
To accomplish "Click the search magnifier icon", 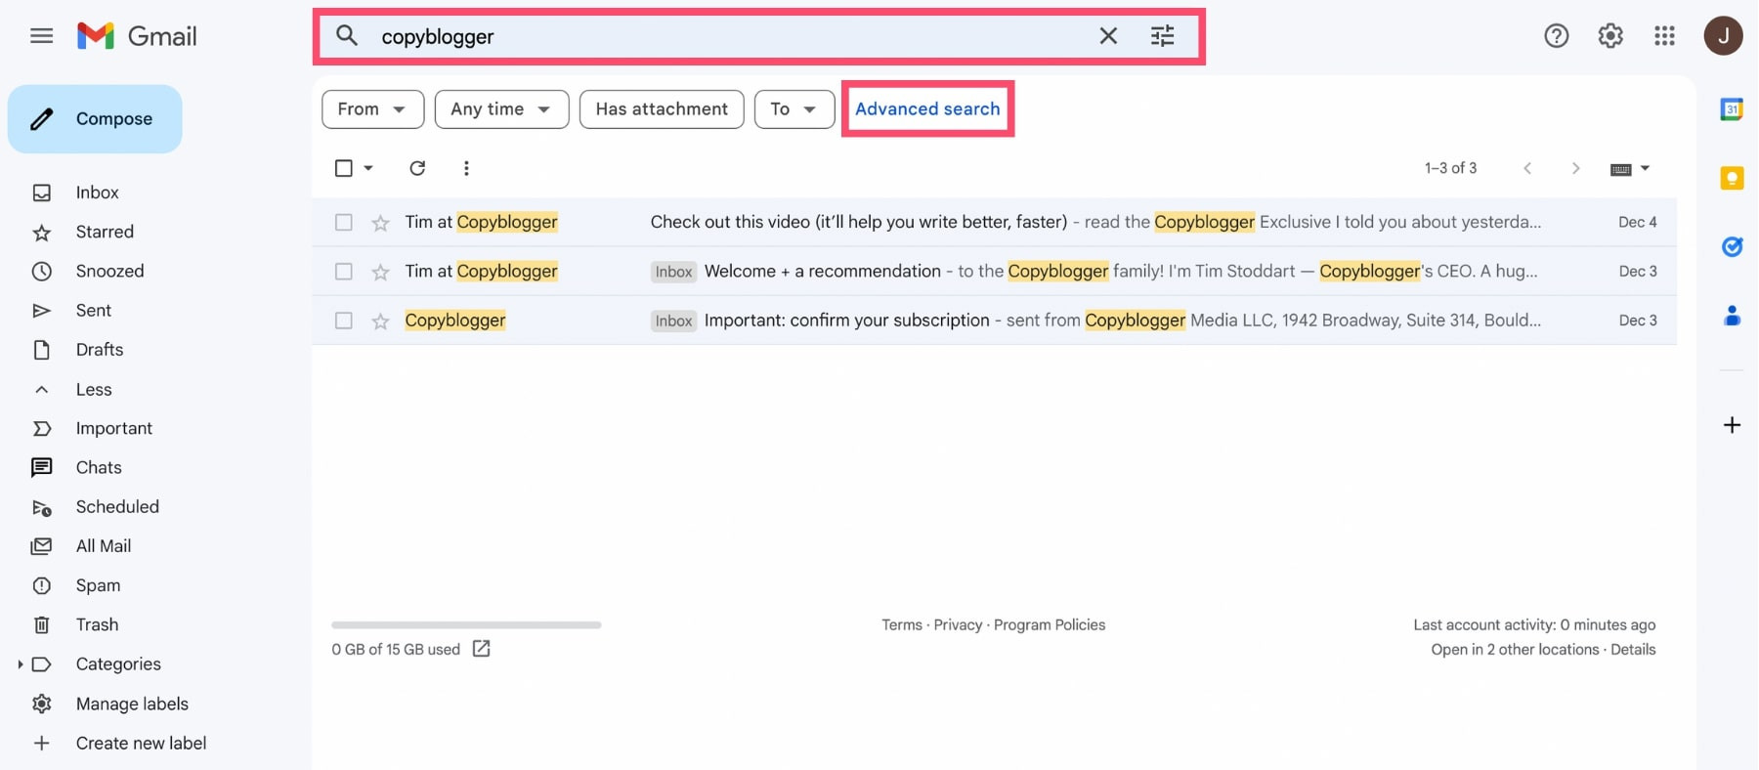I will coord(347,36).
